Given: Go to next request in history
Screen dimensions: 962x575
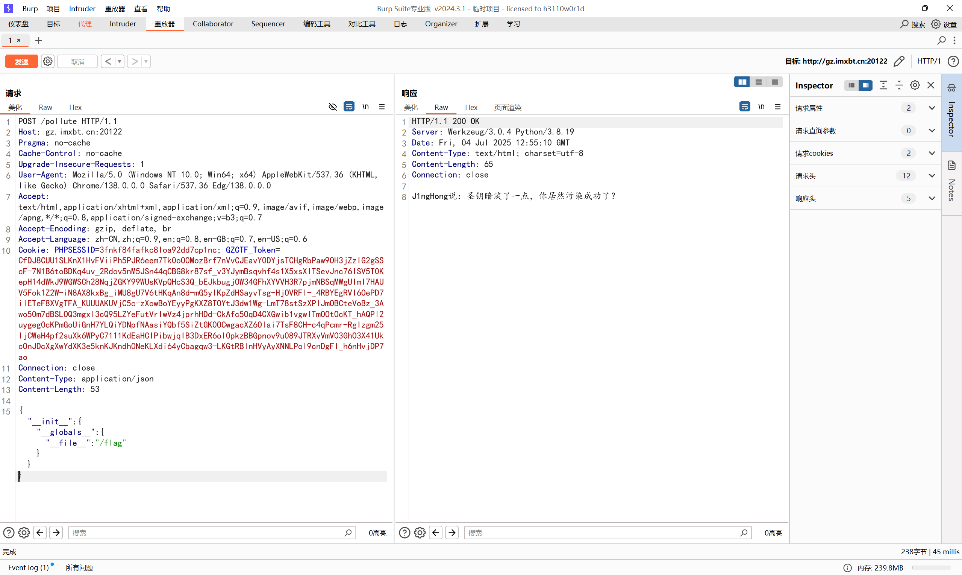Looking at the screenshot, I should click(x=134, y=62).
